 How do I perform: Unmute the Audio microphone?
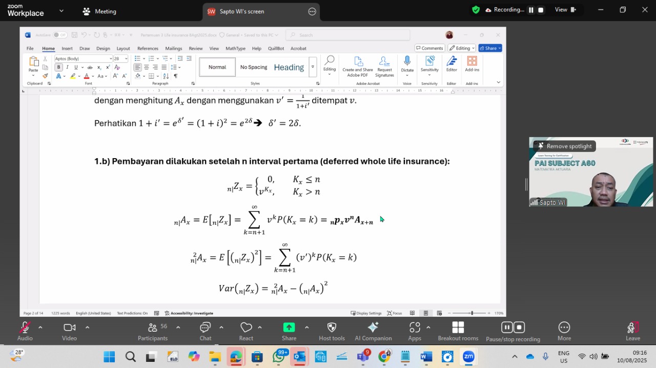[25, 331]
